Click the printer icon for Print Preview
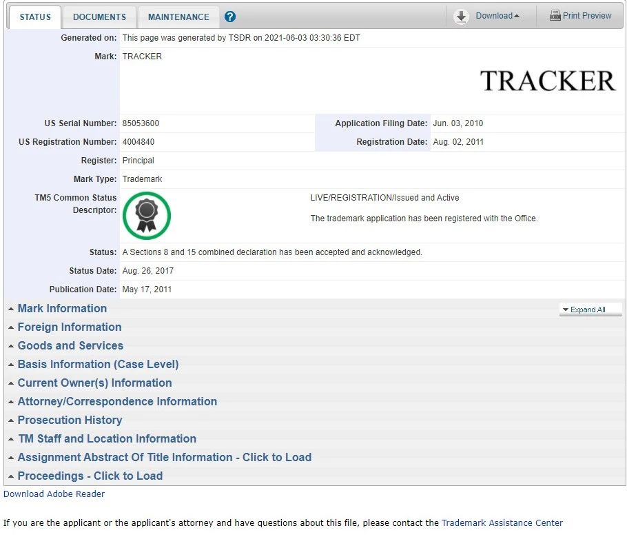The image size is (627, 548). coord(555,16)
